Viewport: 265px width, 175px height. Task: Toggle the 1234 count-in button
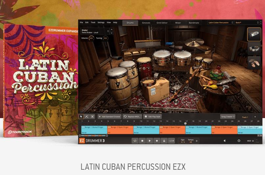[x=171, y=141]
